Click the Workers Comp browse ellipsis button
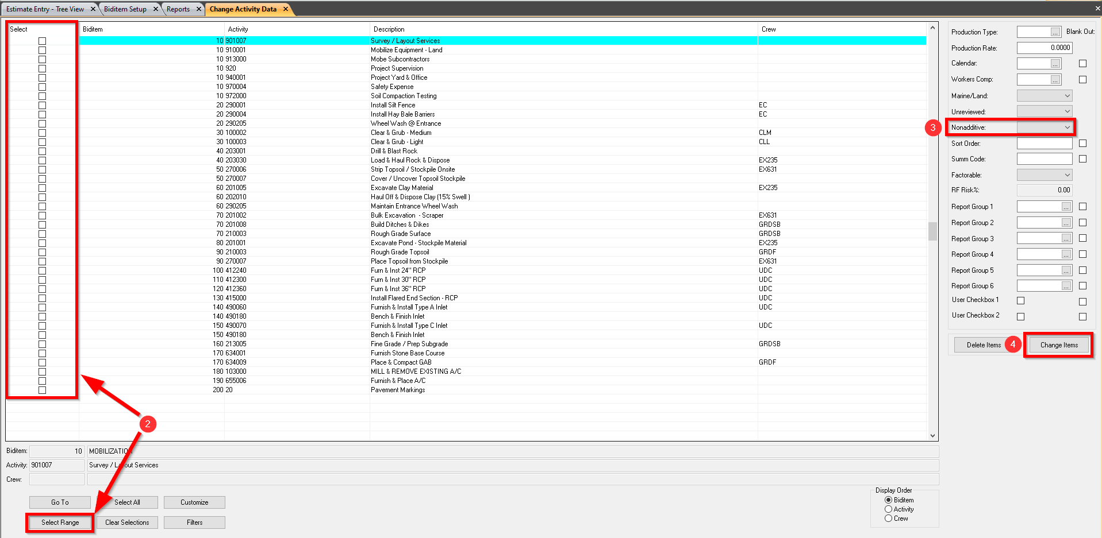The height and width of the screenshot is (538, 1102). coord(1055,80)
